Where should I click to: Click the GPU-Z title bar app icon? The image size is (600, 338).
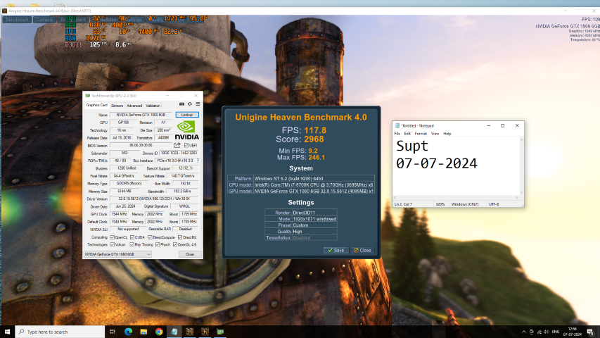pyautogui.click(x=88, y=96)
